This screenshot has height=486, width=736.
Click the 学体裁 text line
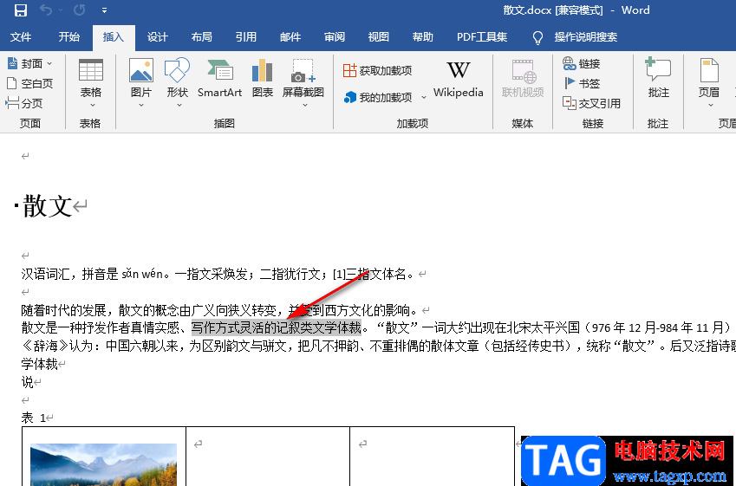click(39, 364)
